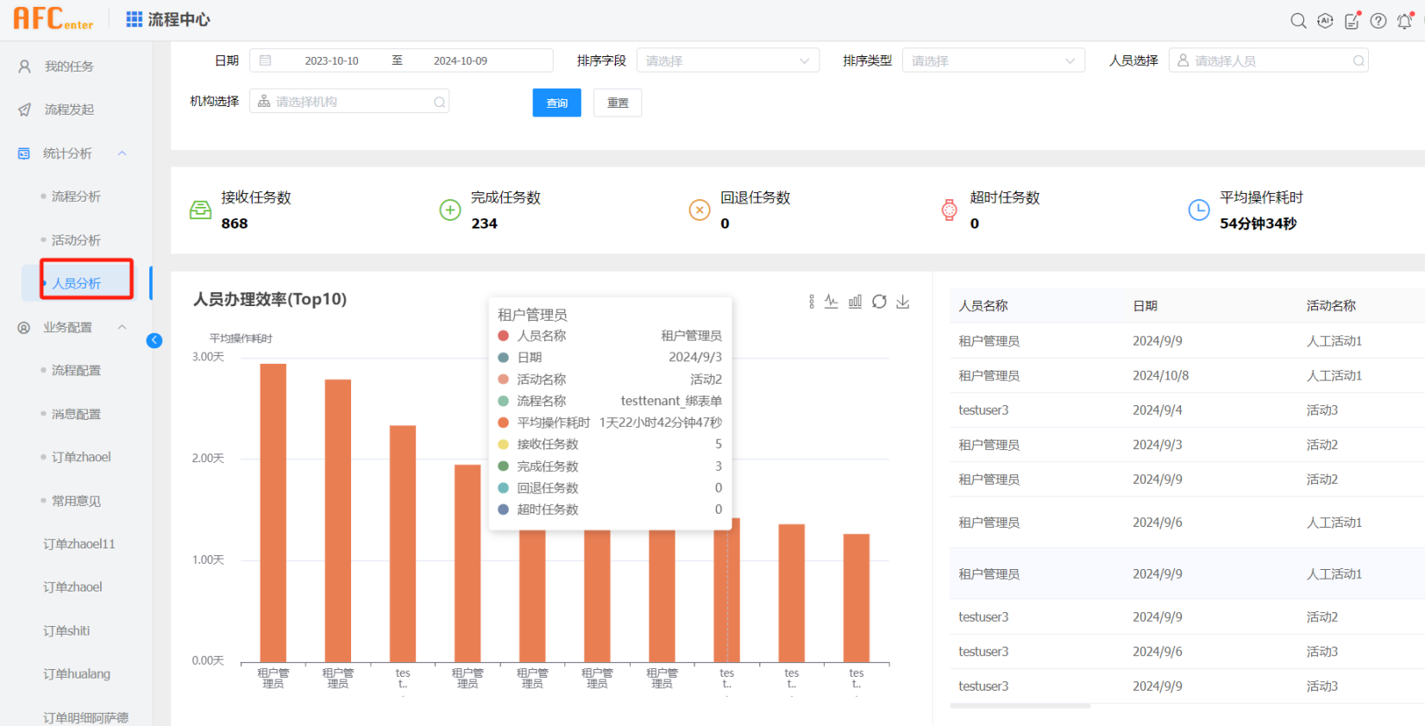Collapse the sidebar with blue arrow toggle
The width and height of the screenshot is (1425, 726).
tap(154, 340)
